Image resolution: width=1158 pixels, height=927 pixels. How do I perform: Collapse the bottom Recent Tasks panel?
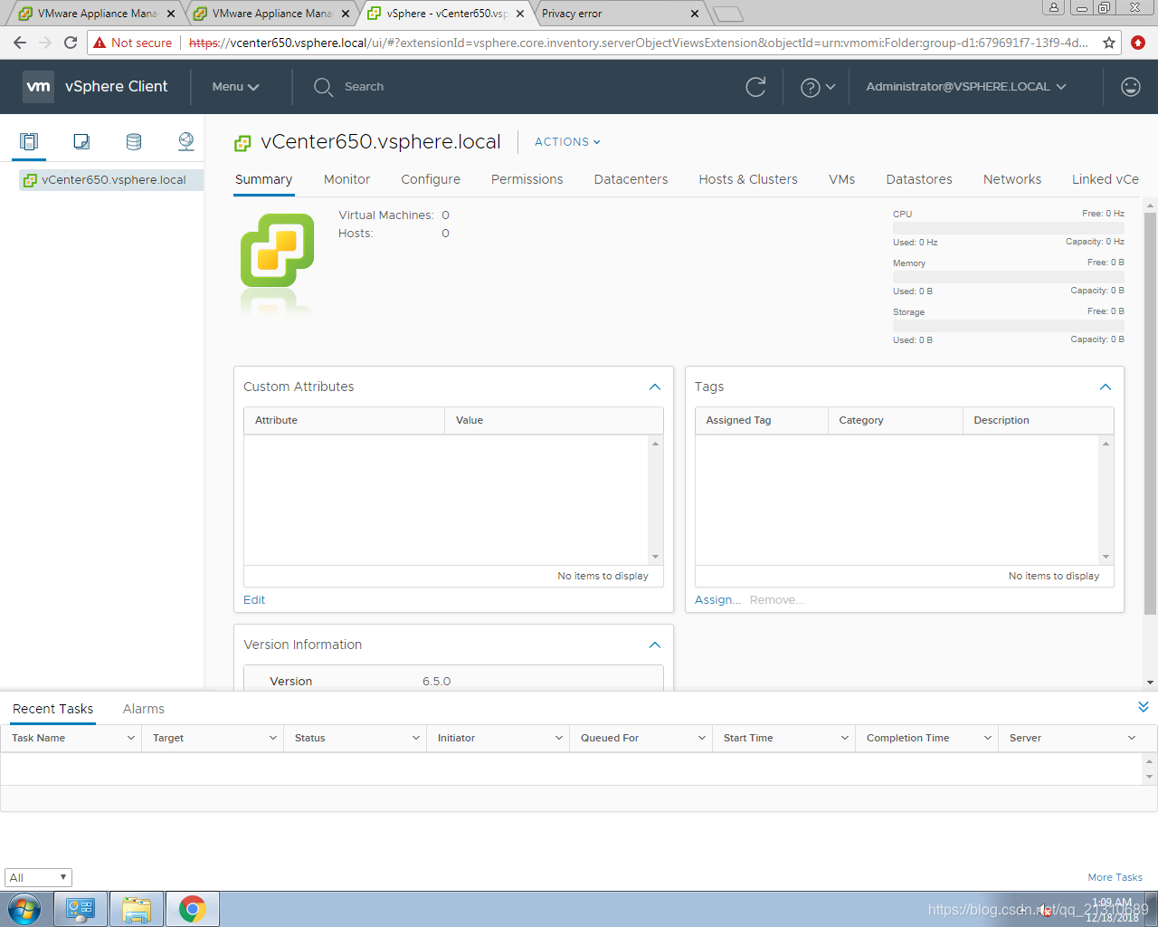(1144, 707)
